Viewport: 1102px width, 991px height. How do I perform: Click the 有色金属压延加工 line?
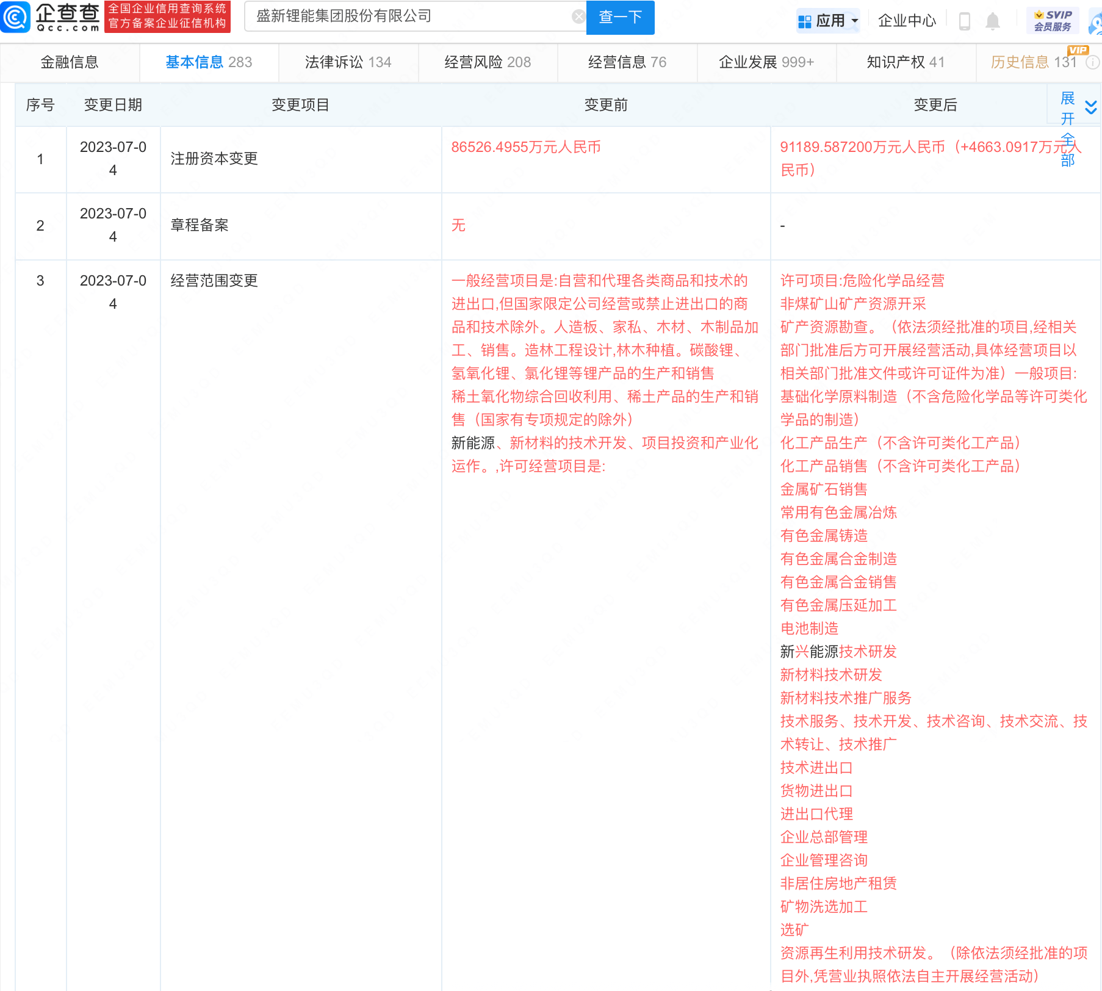pos(838,605)
